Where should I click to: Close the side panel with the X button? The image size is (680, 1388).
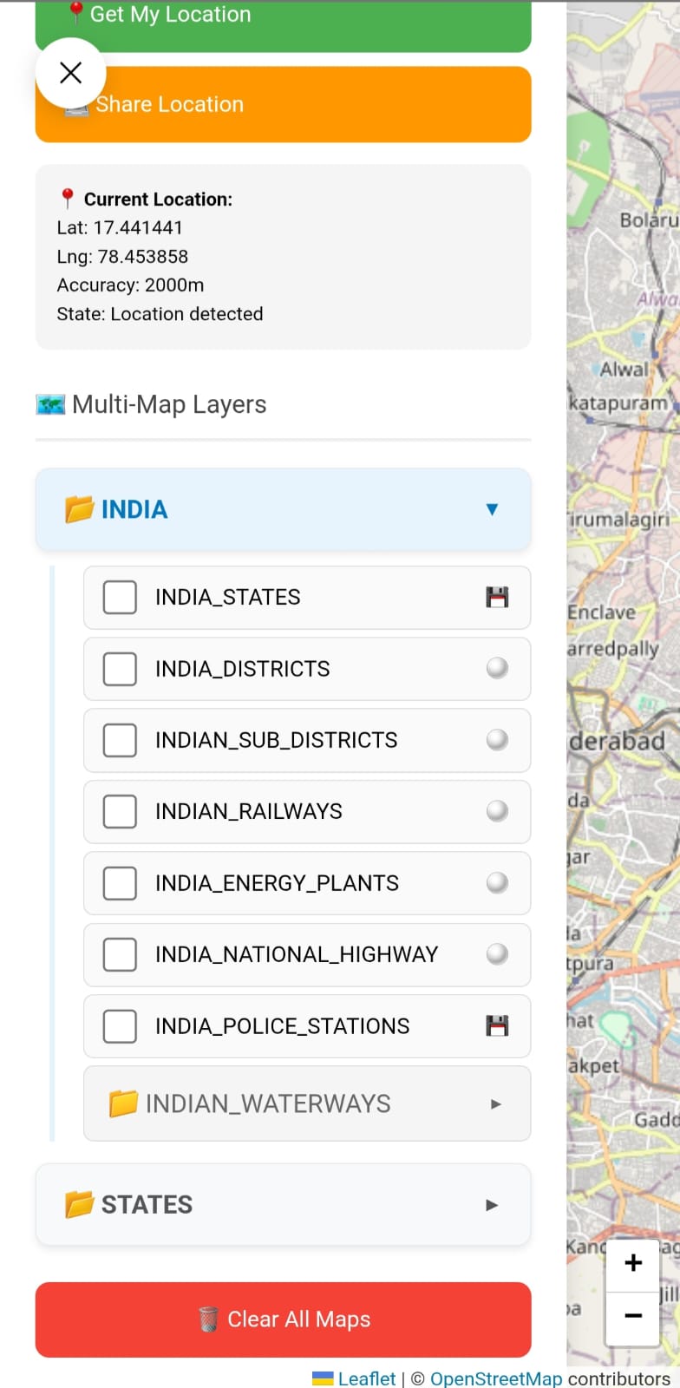70,73
